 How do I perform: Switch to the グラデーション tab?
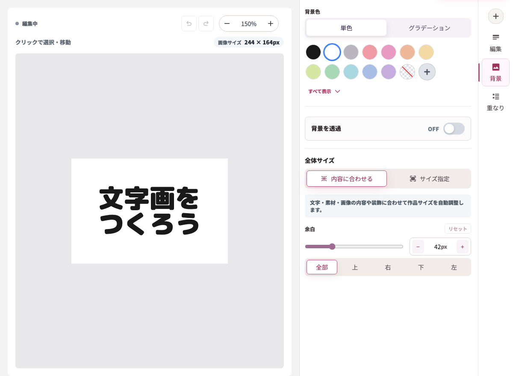point(429,28)
